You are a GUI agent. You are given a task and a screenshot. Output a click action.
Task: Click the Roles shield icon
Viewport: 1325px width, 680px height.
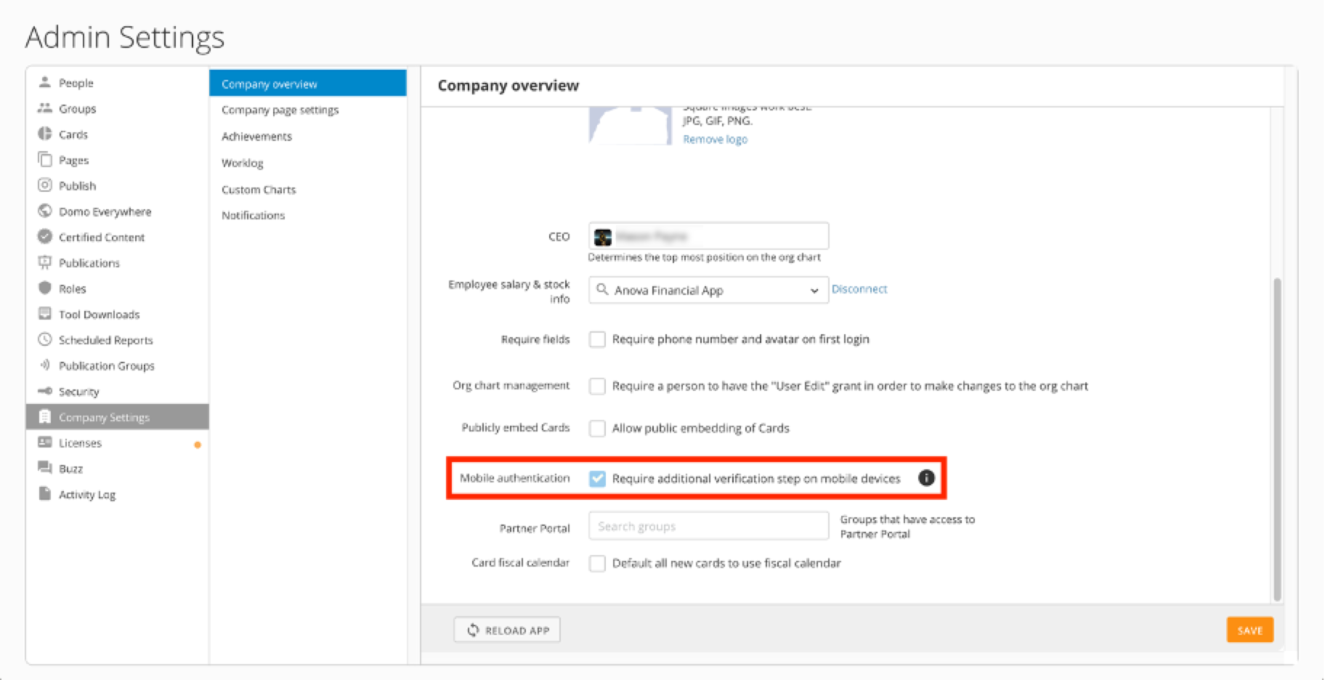click(45, 288)
